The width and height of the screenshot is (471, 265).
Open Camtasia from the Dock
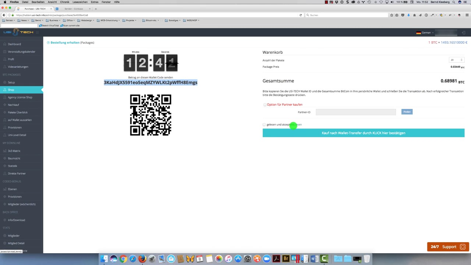point(324,259)
